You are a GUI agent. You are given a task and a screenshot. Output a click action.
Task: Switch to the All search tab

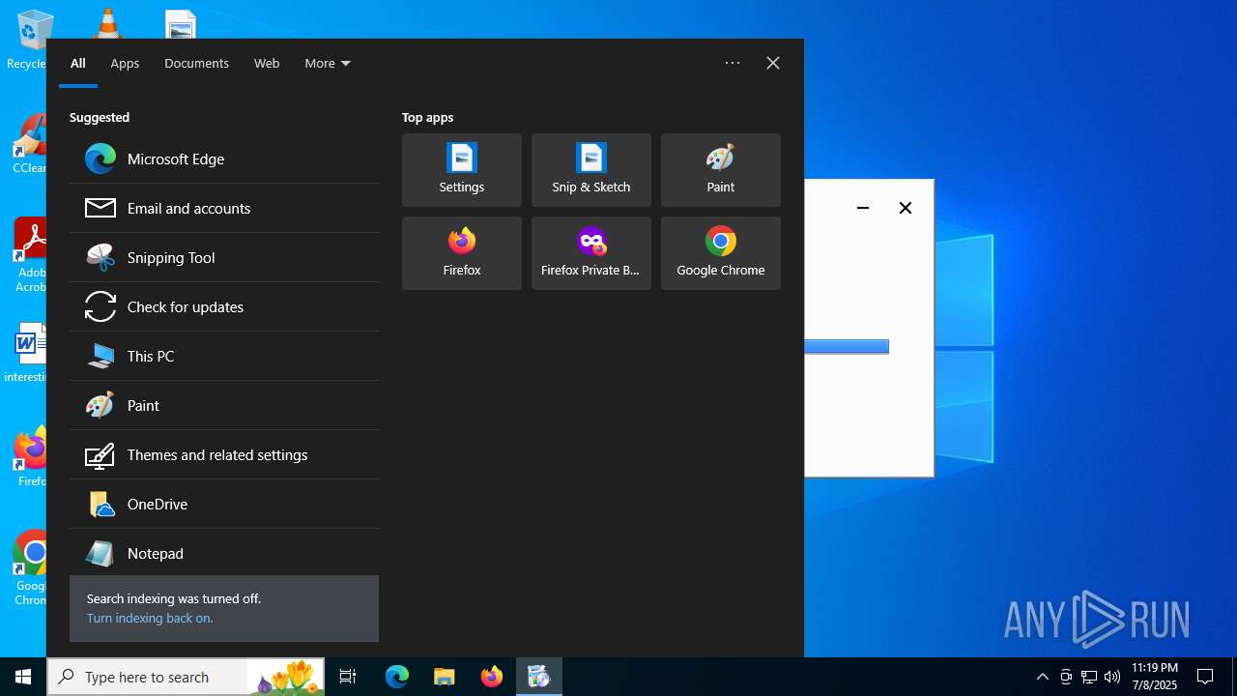coord(78,63)
